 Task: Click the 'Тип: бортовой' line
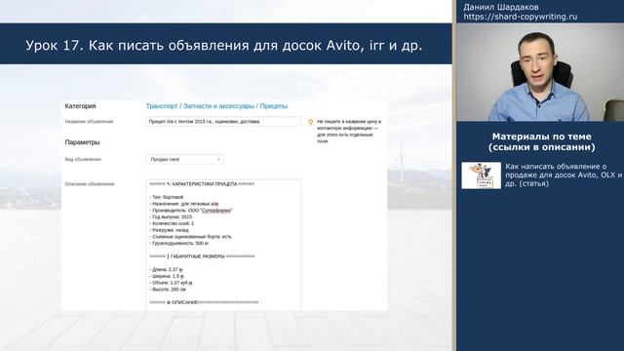(167, 197)
